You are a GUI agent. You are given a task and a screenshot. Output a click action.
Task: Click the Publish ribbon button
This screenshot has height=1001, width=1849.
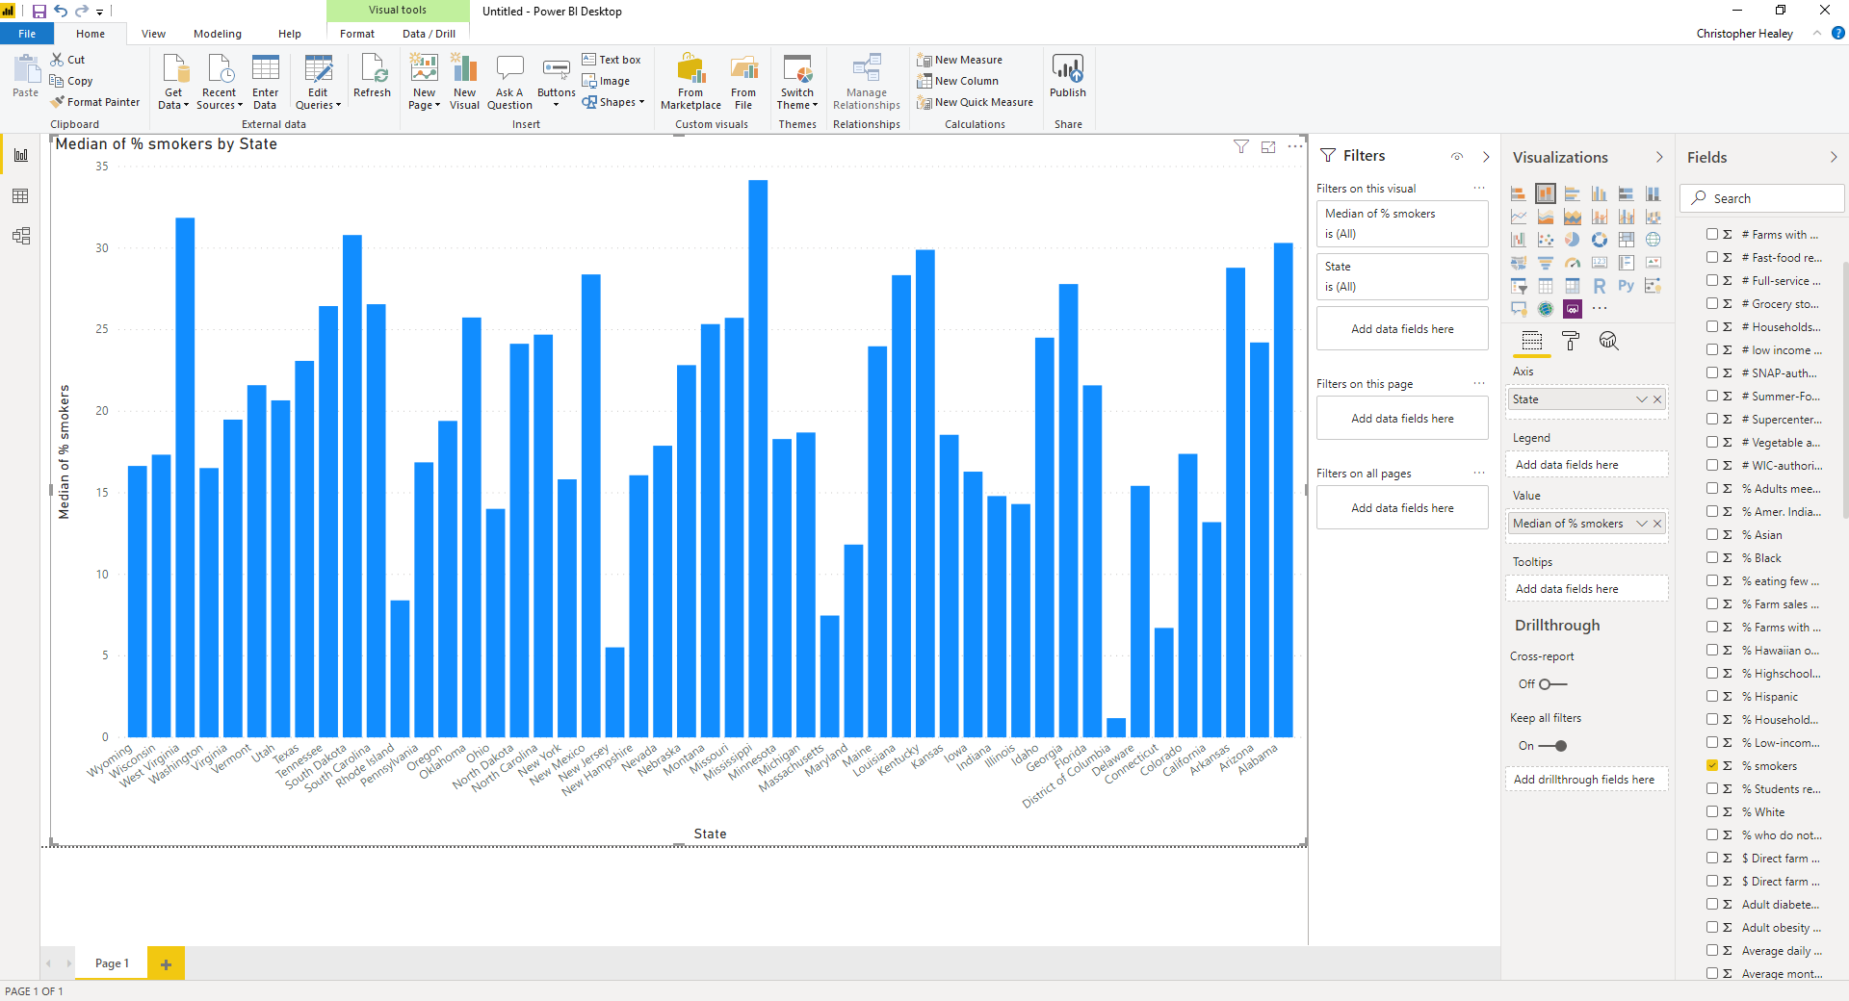pos(1067,76)
